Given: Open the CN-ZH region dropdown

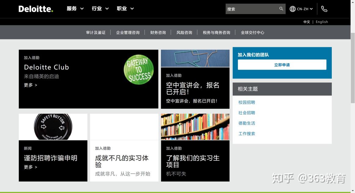Looking at the screenshot, I should click(305, 9).
